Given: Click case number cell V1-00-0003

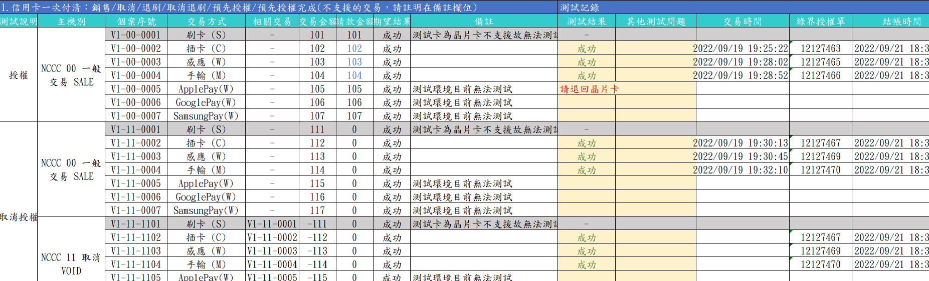Looking at the screenshot, I should [136, 61].
